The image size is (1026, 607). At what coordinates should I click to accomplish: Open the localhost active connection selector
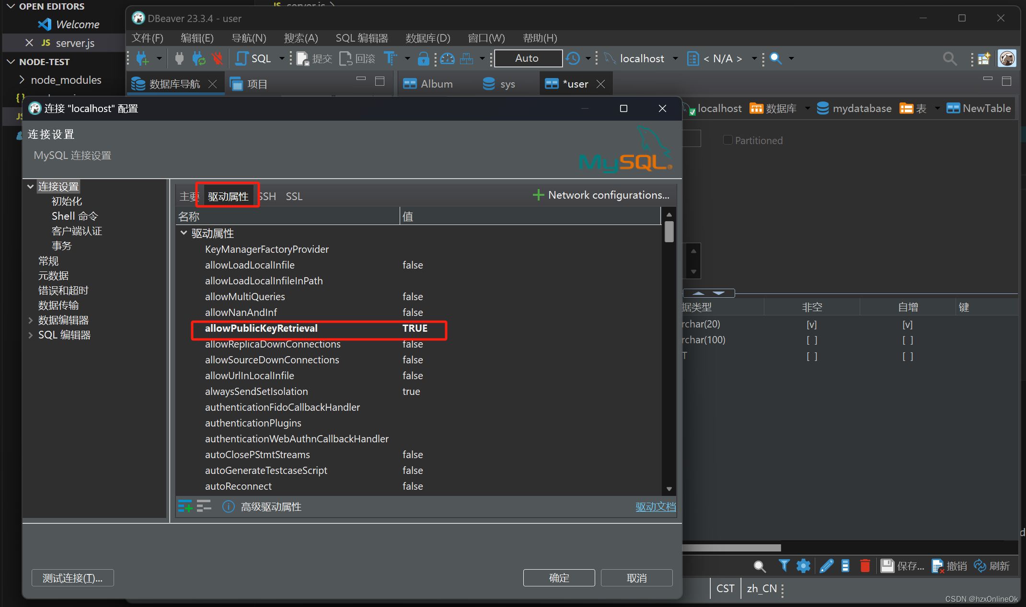click(642, 58)
